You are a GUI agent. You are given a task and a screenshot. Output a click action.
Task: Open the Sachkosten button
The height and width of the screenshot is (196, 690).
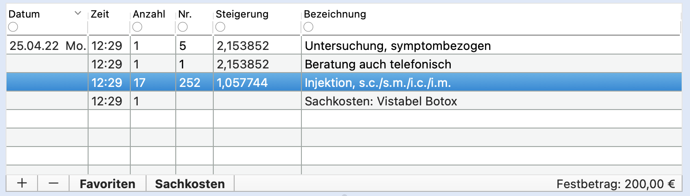point(190,184)
